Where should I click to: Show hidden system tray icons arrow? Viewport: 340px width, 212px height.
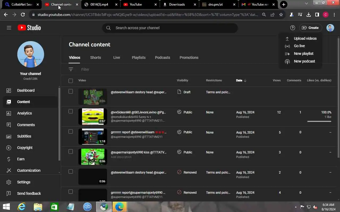coord(296,207)
